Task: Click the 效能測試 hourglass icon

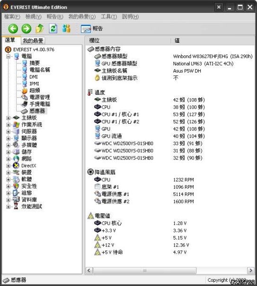Action: pyautogui.click(x=16, y=206)
